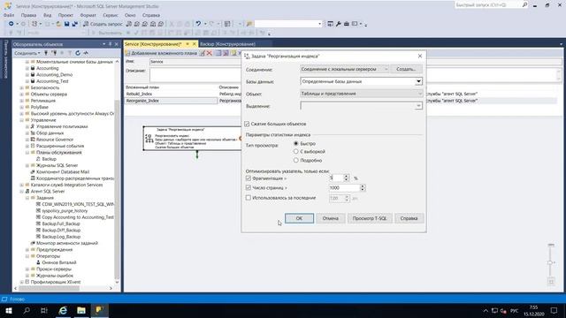Open the Правка menu
566x318 pixels.
click(x=28, y=15)
